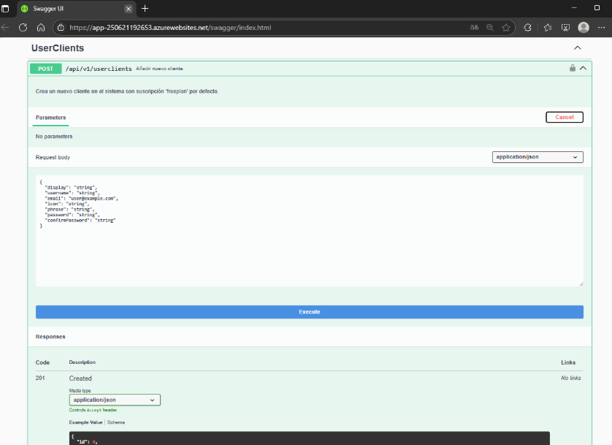
Task: View site information lock icon
Action: pos(60,27)
